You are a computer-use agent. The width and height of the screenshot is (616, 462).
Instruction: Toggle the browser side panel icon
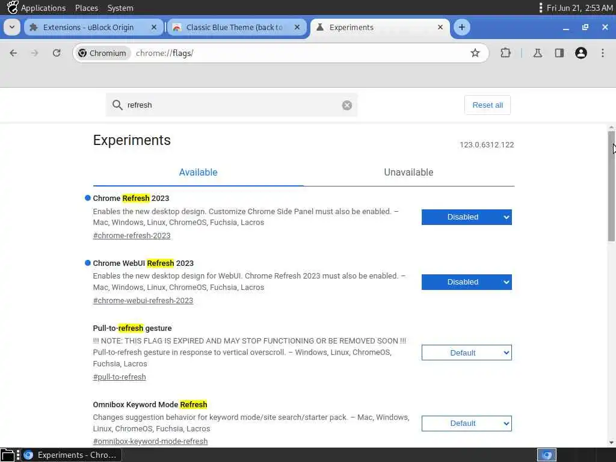click(x=559, y=53)
